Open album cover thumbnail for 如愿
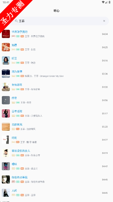This screenshot has width=113, height=202. pos(6,47)
